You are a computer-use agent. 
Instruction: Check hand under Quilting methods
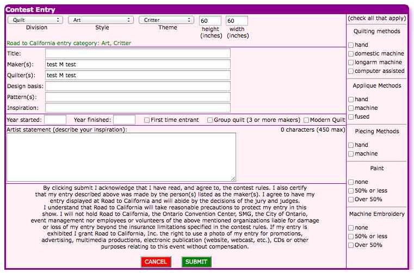(x=351, y=45)
